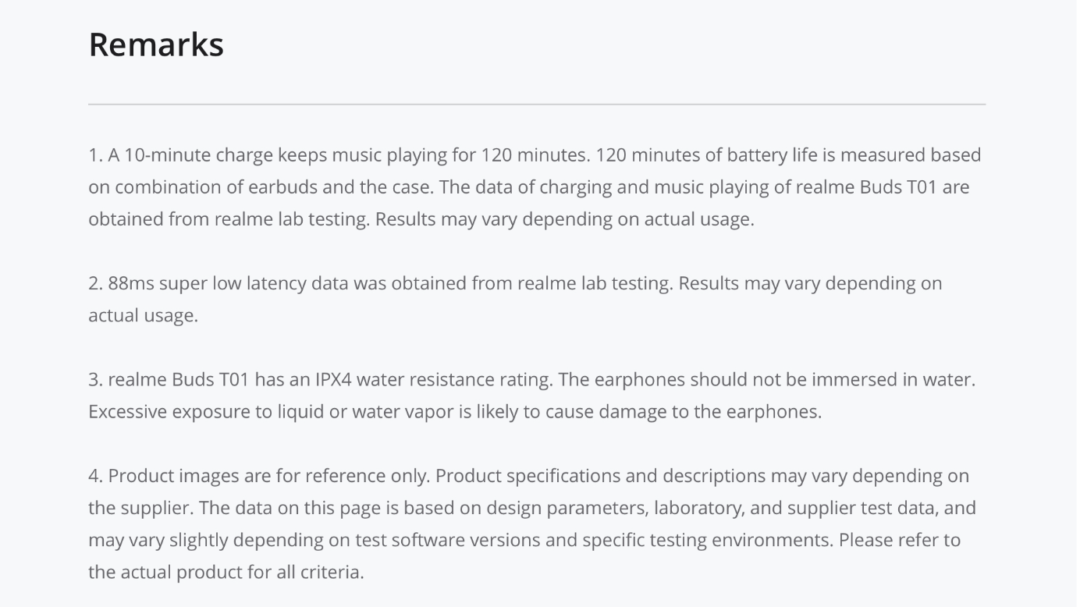The width and height of the screenshot is (1080, 607).
Task: Click the words 'actual usage.' ending remark two
Action: point(143,316)
